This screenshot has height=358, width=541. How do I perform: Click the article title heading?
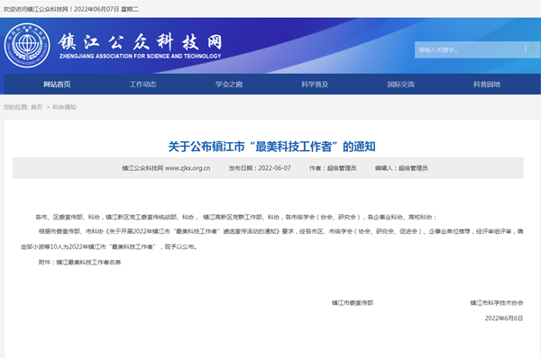pyautogui.click(x=272, y=147)
